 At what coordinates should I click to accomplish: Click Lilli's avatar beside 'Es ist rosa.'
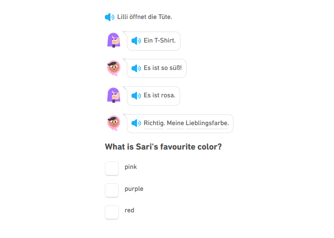pyautogui.click(x=114, y=95)
